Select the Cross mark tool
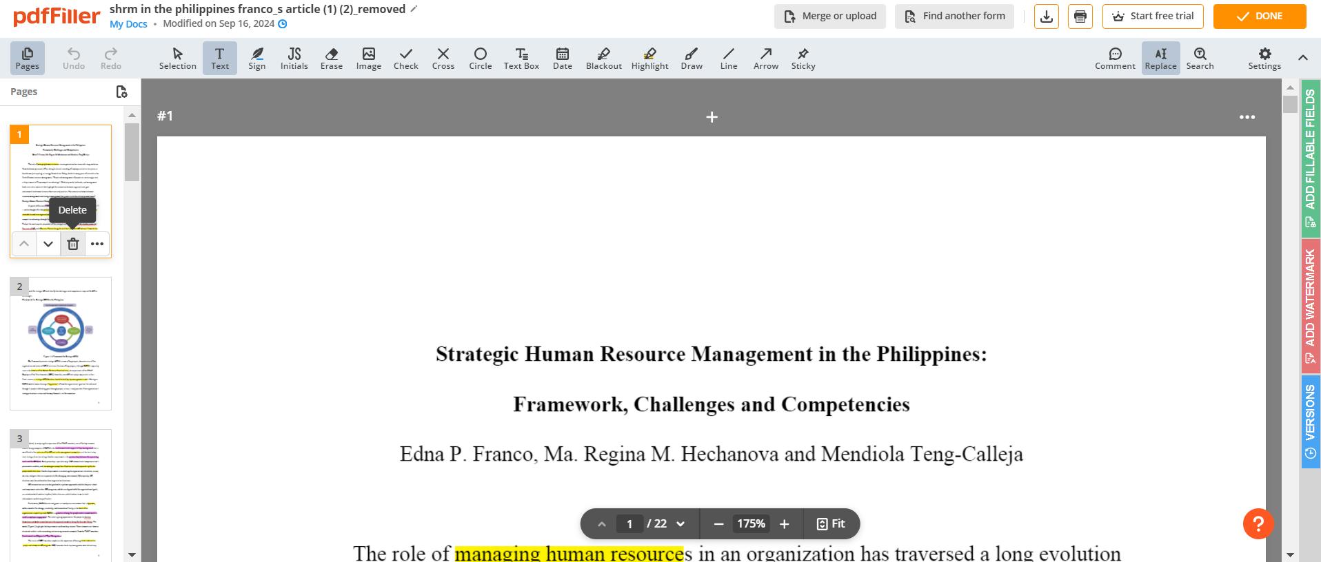The width and height of the screenshot is (1321, 562). click(x=443, y=58)
